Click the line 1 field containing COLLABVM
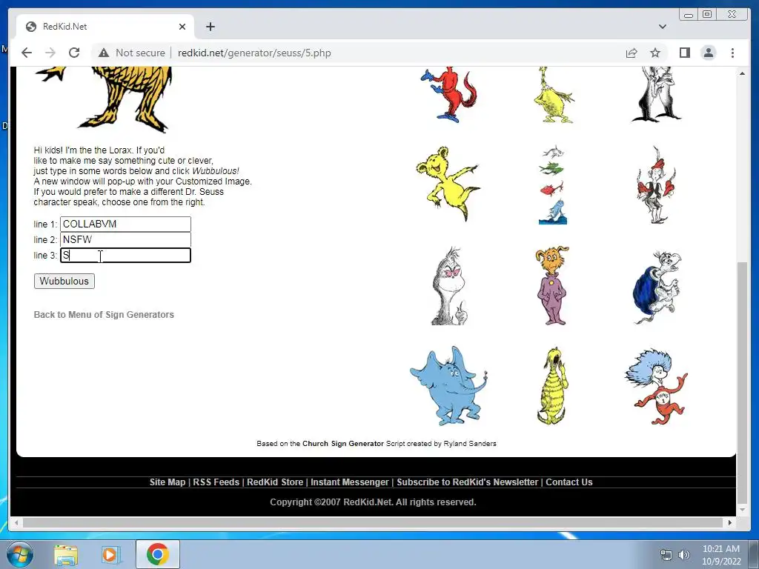The width and height of the screenshot is (759, 569). click(125, 224)
